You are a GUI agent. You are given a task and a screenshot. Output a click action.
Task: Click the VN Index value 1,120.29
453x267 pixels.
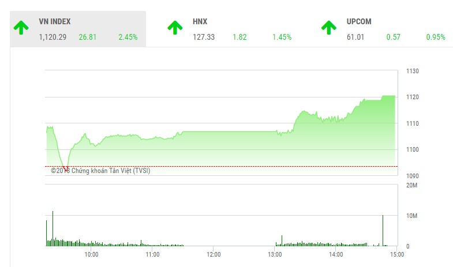pyautogui.click(x=53, y=37)
